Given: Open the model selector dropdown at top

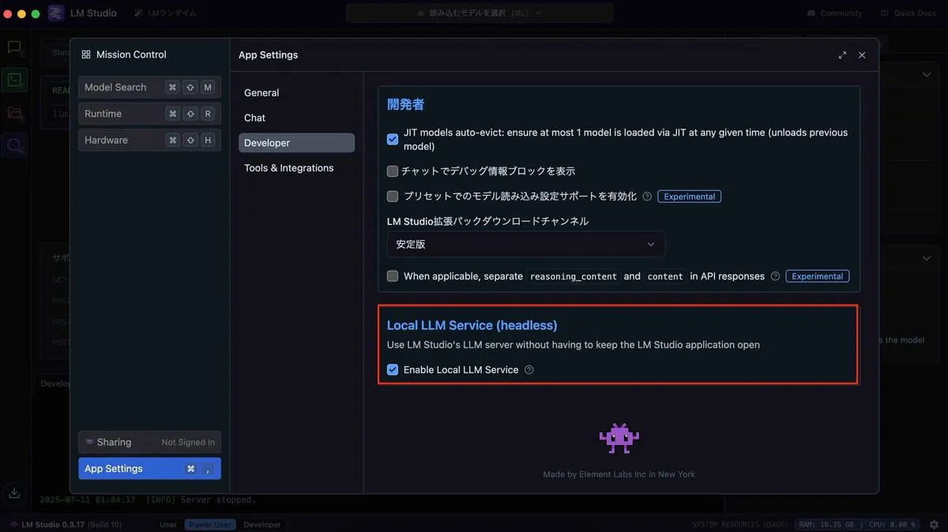Looking at the screenshot, I should tap(480, 13).
